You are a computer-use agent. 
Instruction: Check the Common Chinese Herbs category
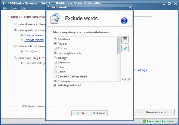pyautogui.click(x=55, y=77)
